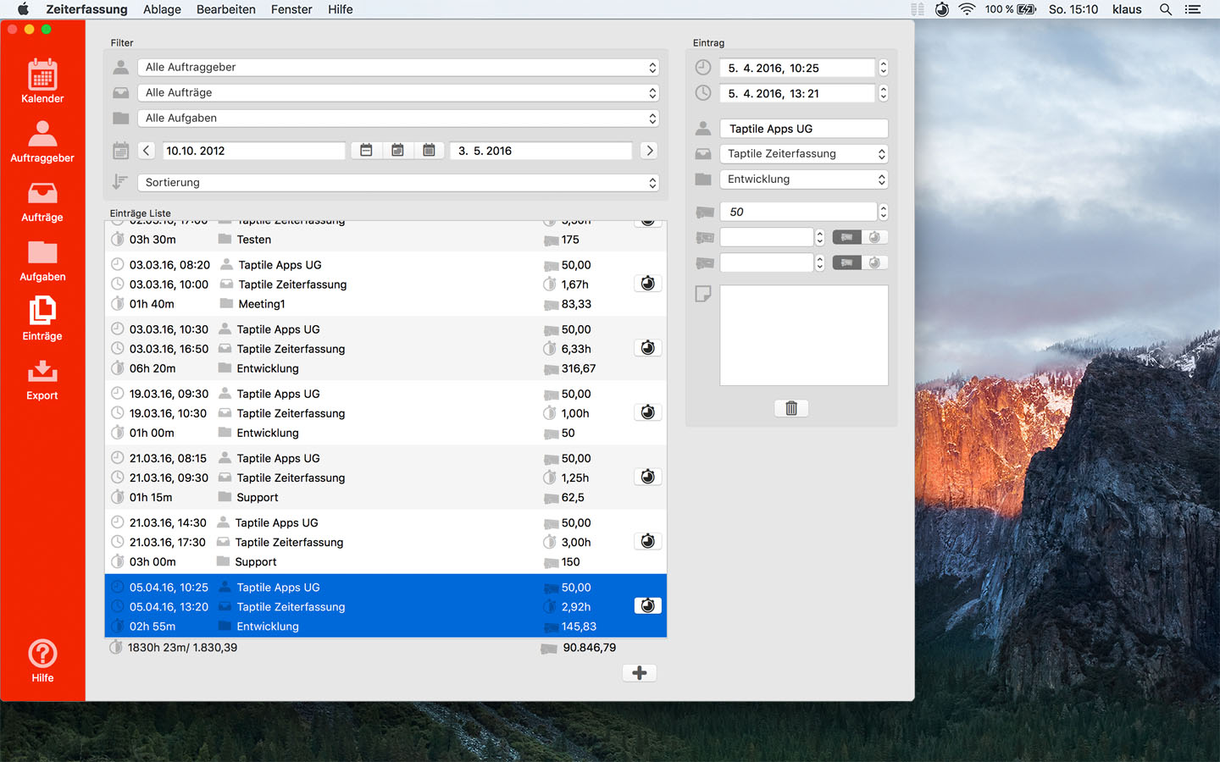Image resolution: width=1220 pixels, height=762 pixels.
Task: Select entry dated 19.03.16, 09:30
Action: 385,413
